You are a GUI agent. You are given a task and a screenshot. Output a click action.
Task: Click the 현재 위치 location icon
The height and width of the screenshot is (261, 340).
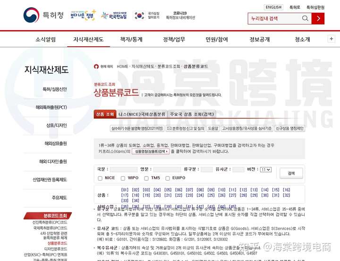pyautogui.click(x=96, y=67)
